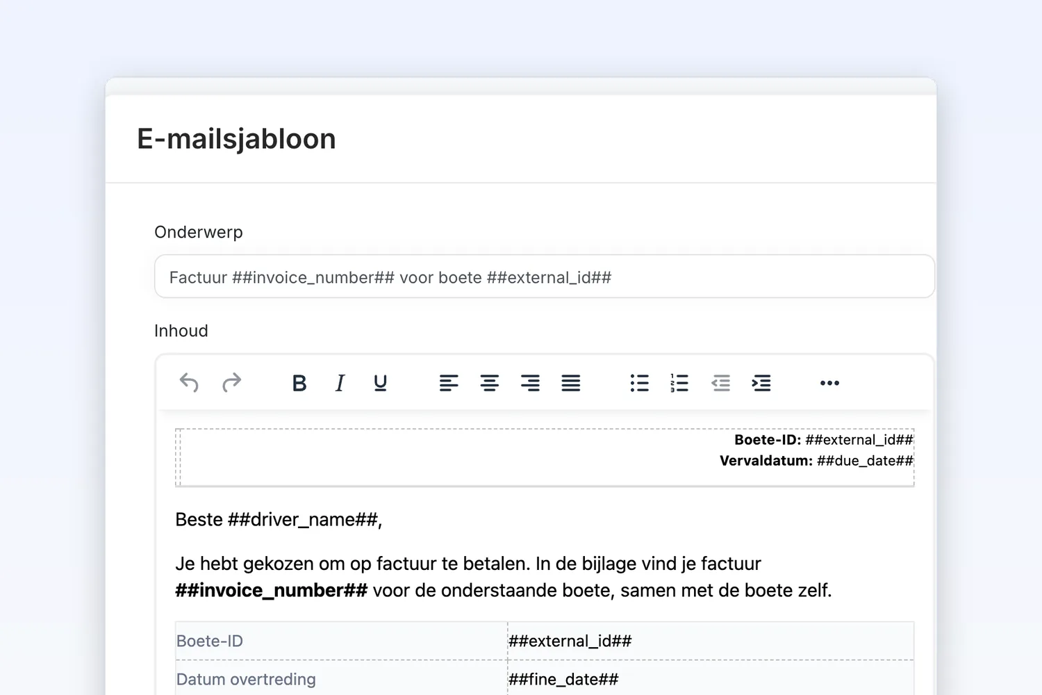Click the 'Je hebt gekozen' paragraph line
Screen dimensions: 1042x695
pos(468,564)
